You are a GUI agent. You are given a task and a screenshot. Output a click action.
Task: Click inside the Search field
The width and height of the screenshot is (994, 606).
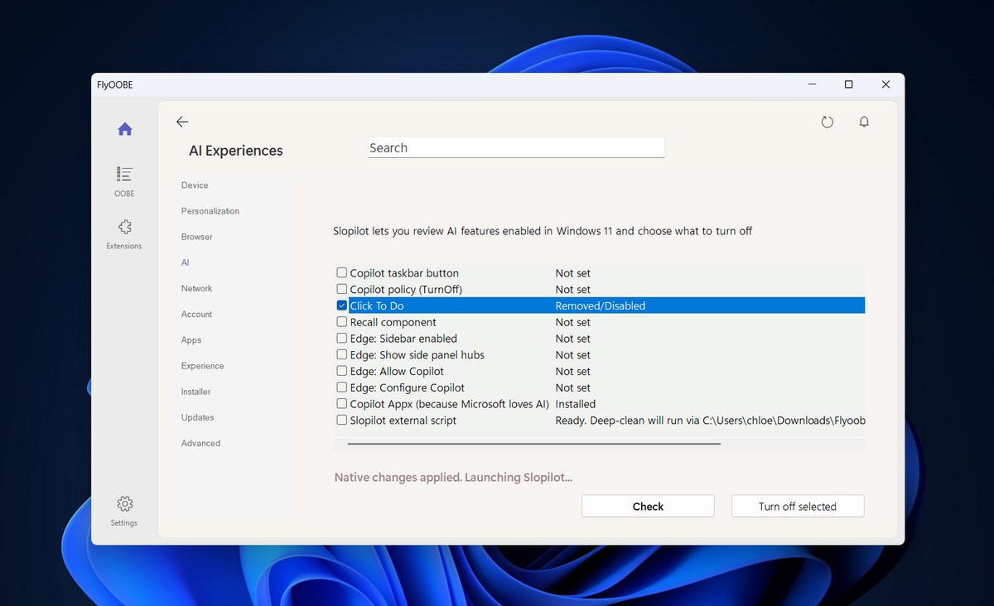(515, 147)
